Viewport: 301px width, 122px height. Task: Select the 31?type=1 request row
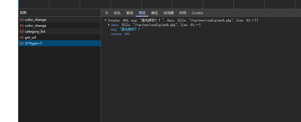click(60, 43)
